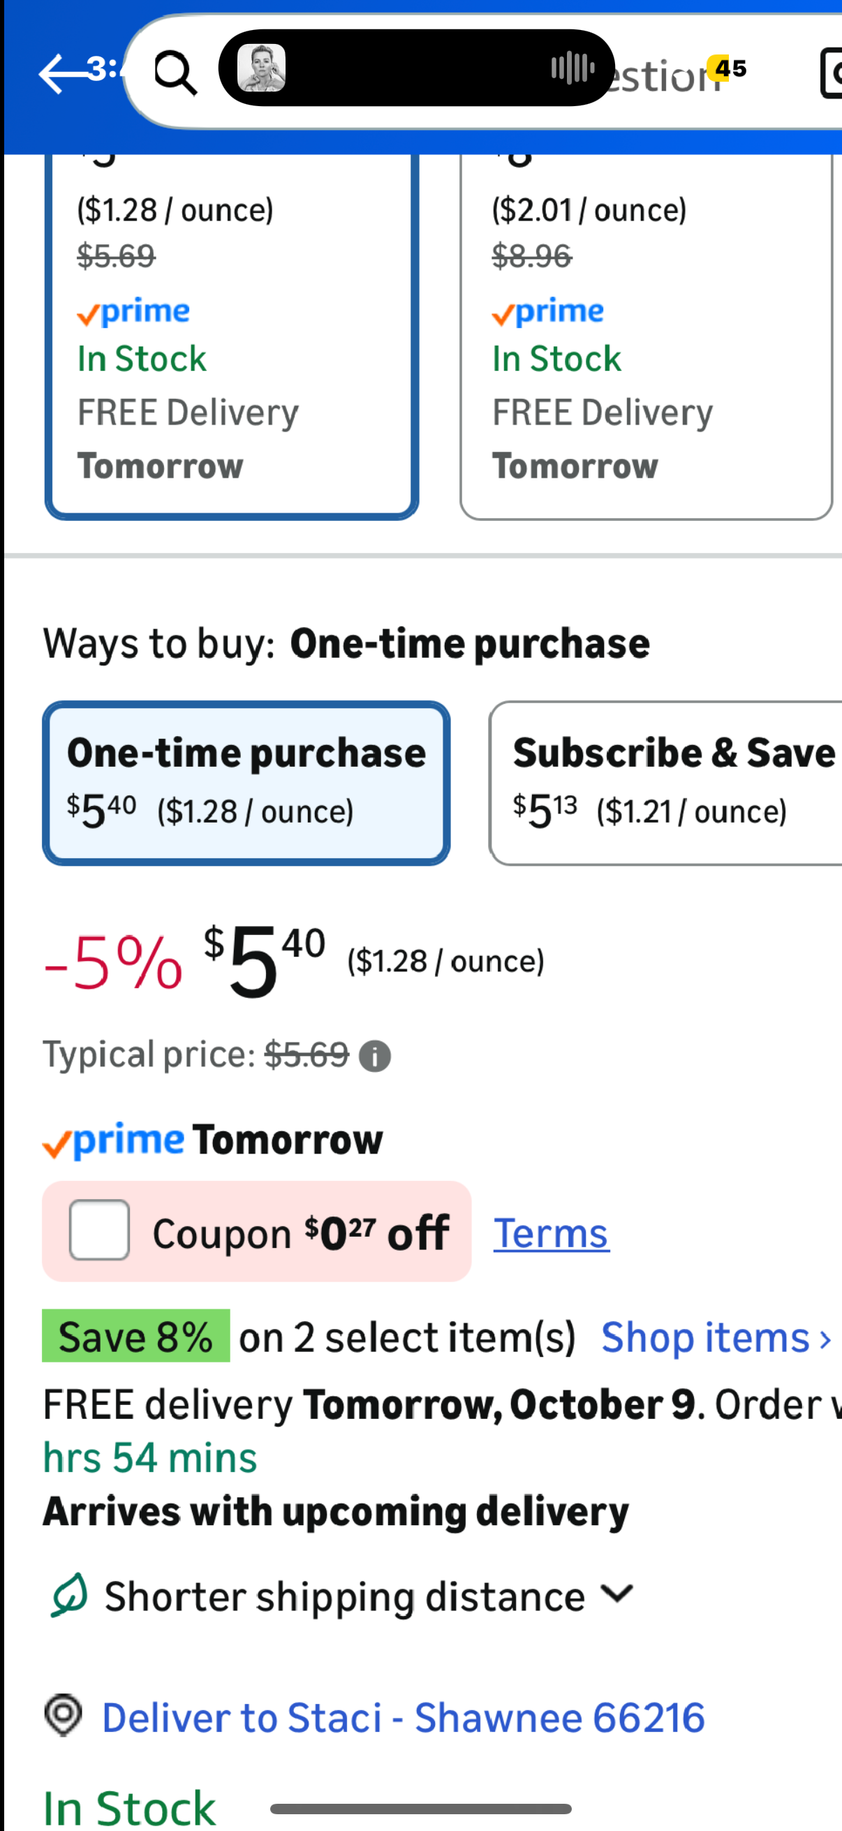Screen dimensions: 842x1831
Task: Tap Deliver to Staci - Shawnee 66216
Action: tap(403, 1718)
